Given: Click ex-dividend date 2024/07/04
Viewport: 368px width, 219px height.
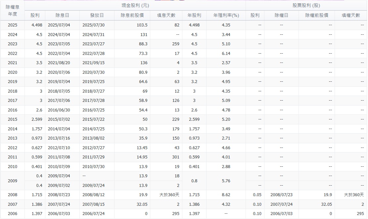Looking at the screenshot, I should [x=59, y=35].
